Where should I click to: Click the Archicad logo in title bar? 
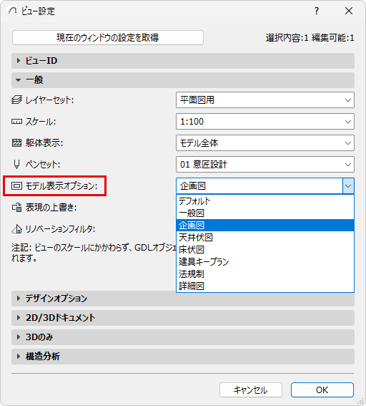click(12, 11)
